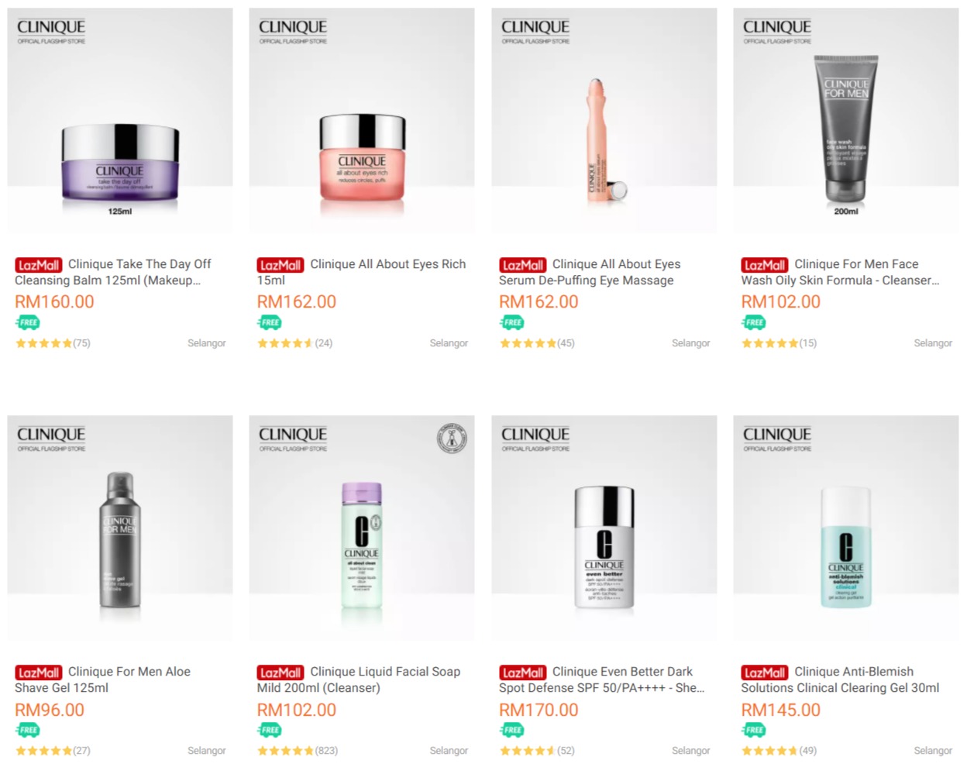Click the RM145.00 price label
This screenshot has width=967, height=767.
coord(780,710)
